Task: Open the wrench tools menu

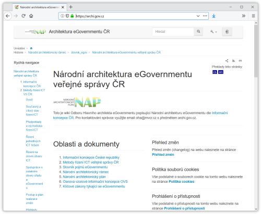Action: 213,32
